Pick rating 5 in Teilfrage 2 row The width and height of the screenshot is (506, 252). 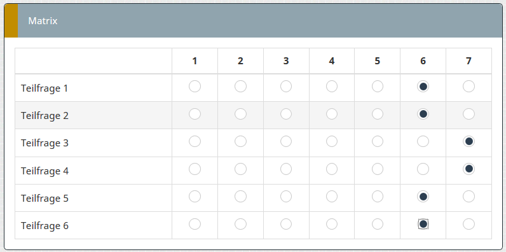377,114
